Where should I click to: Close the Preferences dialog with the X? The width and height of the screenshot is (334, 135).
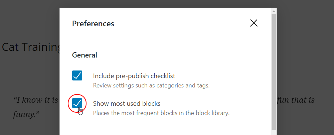(x=254, y=23)
